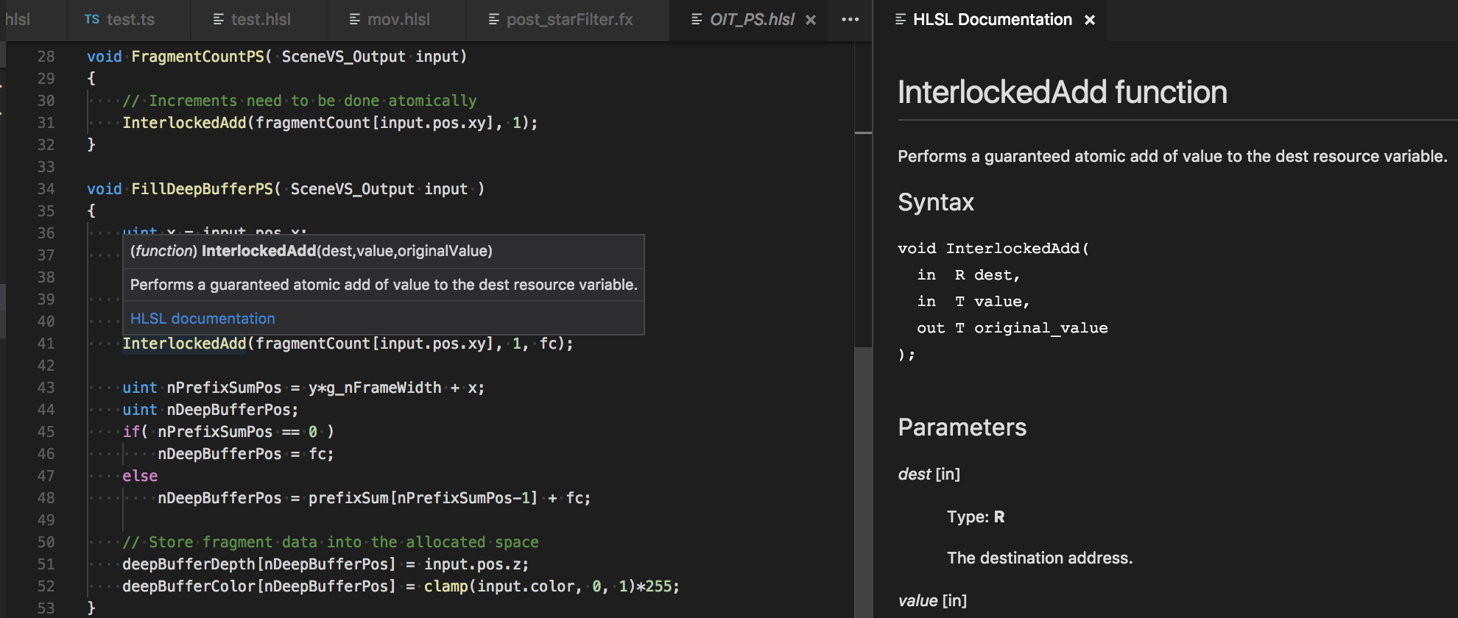The image size is (1458, 618).
Task: Click the hover popup function signature text
Action: tap(311, 251)
